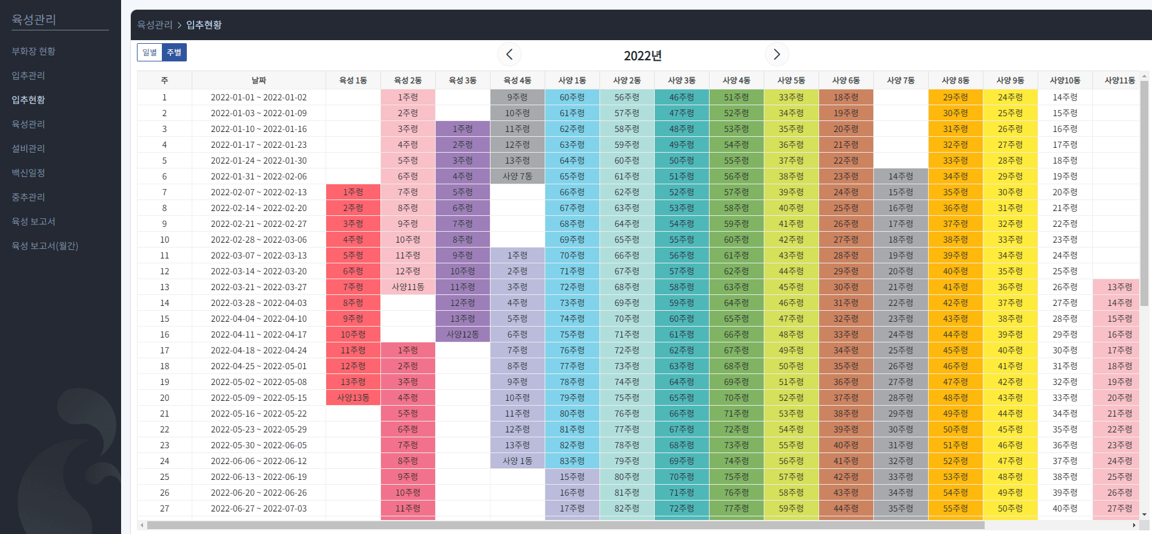The height and width of the screenshot is (534, 1152).
Task: Go to previous year with left arrow
Action: [509, 54]
